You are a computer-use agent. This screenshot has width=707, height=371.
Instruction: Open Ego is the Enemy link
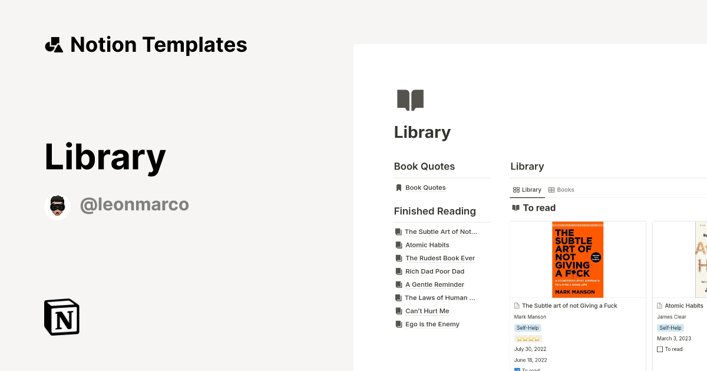(x=432, y=324)
